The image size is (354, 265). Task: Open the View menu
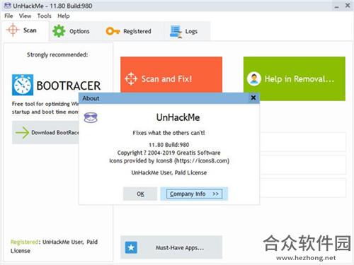click(25, 16)
